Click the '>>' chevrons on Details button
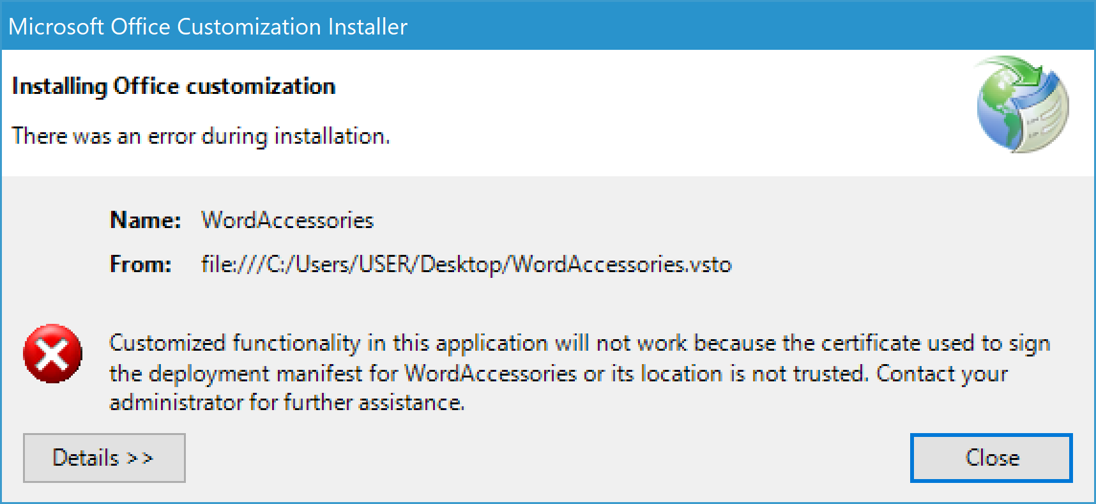 [x=140, y=458]
